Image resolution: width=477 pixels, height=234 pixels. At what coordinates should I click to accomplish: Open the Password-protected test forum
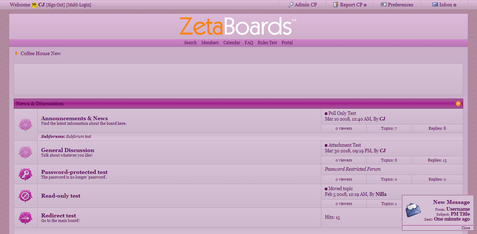tap(74, 172)
